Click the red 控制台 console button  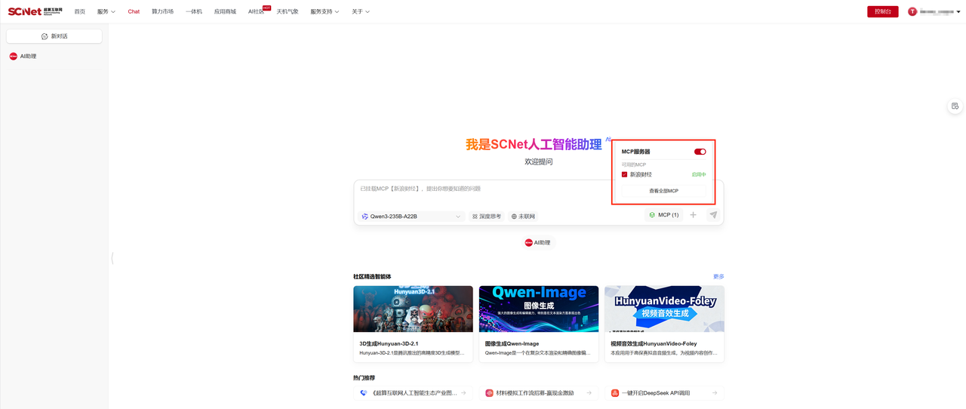tap(882, 11)
